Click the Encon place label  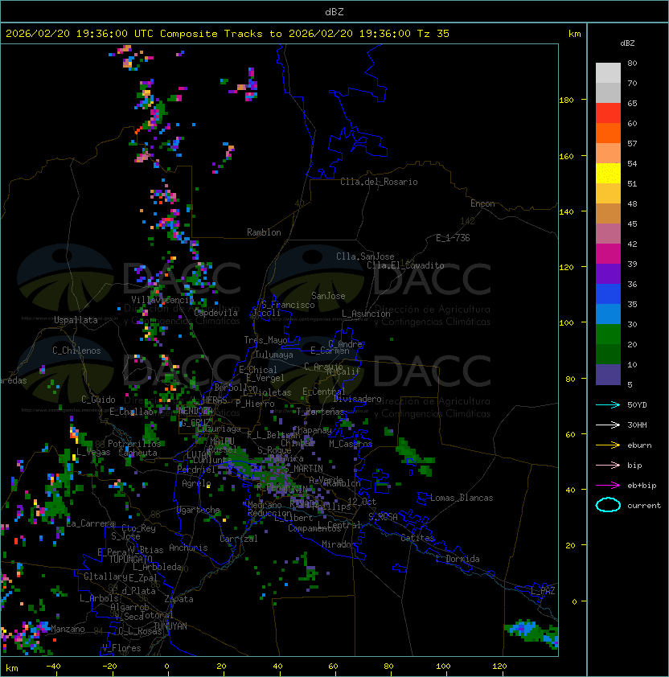(482, 203)
